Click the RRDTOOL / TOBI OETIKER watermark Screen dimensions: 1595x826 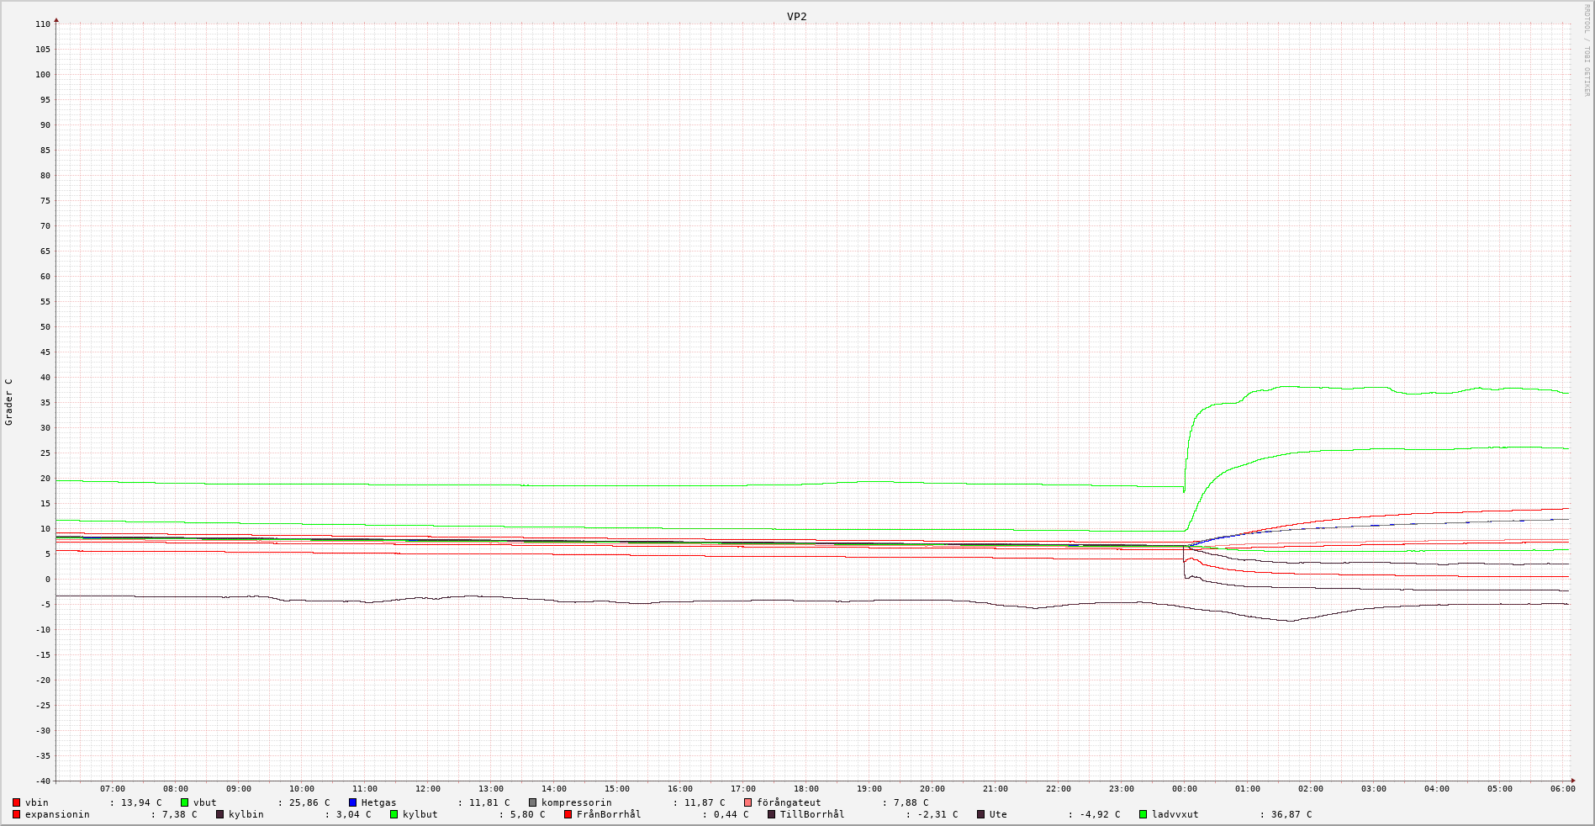(1587, 50)
